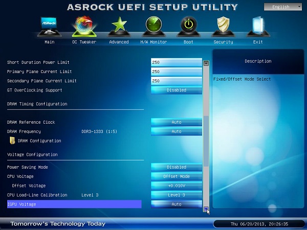Screen dimensions: 307x230
Task: Click the scrollbar down arrow
Action: coord(206,209)
